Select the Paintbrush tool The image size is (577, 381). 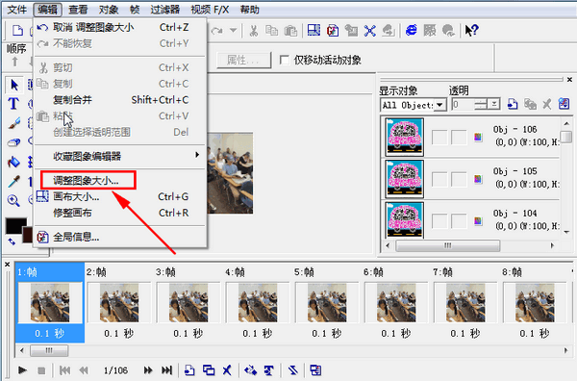14,123
